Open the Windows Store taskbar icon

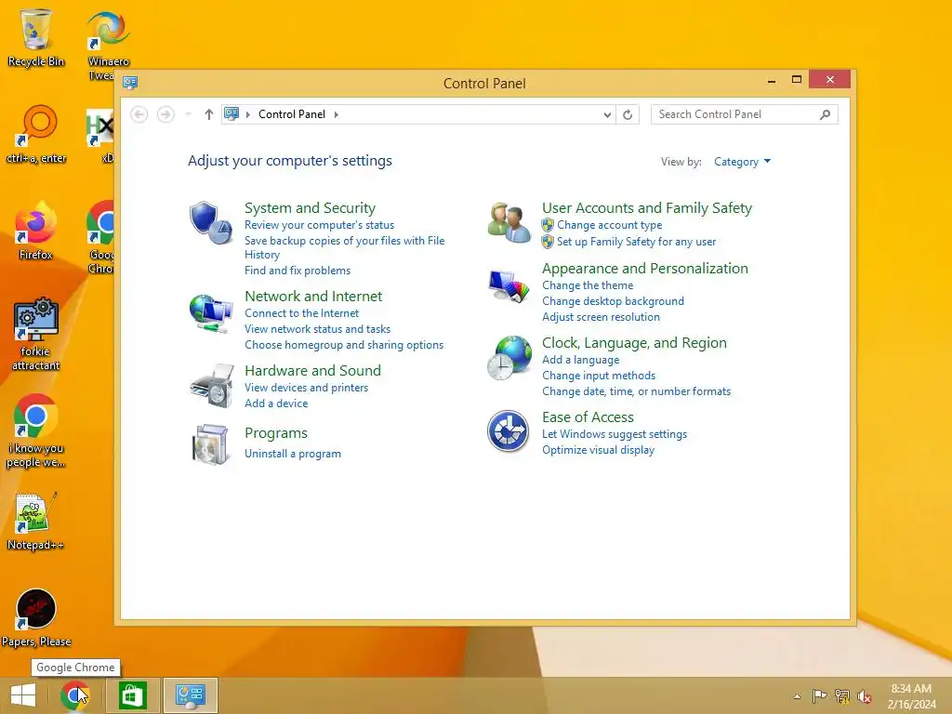pos(132,695)
